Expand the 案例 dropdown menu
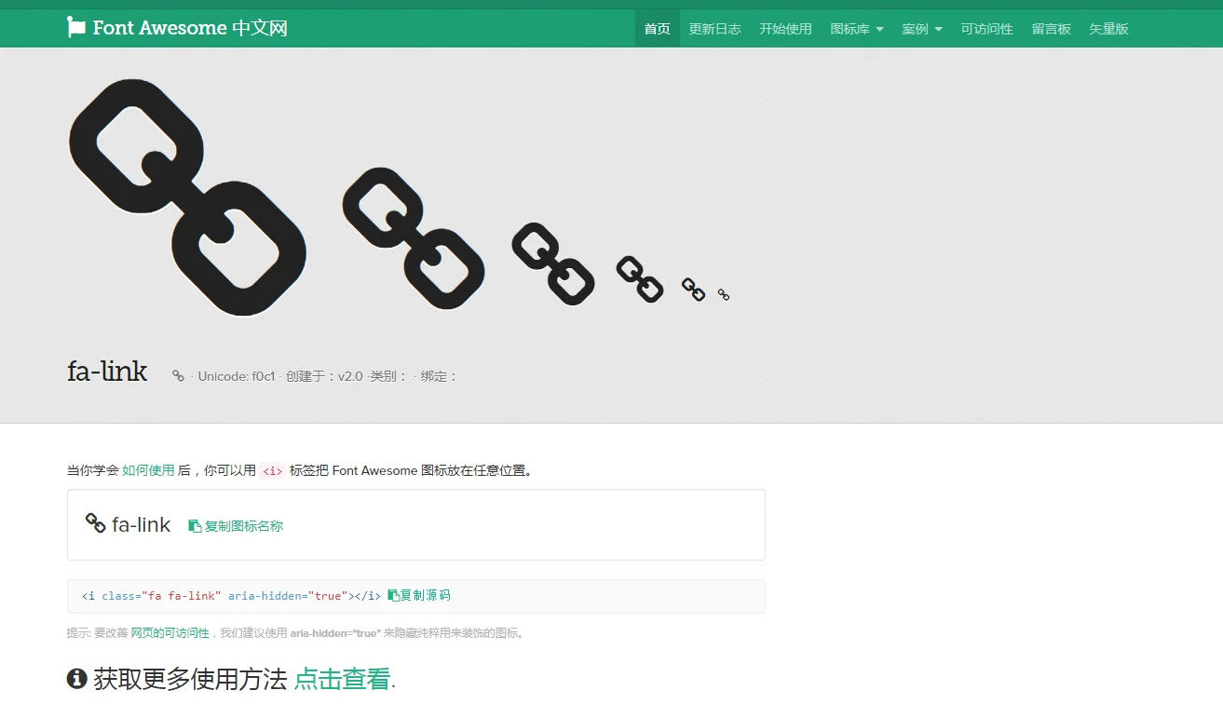This screenshot has width=1223, height=704. click(x=922, y=29)
